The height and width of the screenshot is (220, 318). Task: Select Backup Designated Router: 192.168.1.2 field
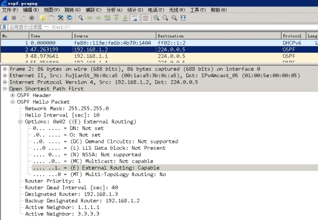click(x=82, y=201)
